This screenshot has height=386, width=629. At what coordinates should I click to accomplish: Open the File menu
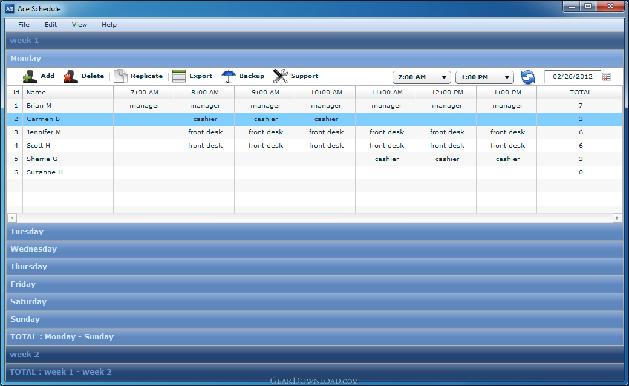tap(24, 24)
